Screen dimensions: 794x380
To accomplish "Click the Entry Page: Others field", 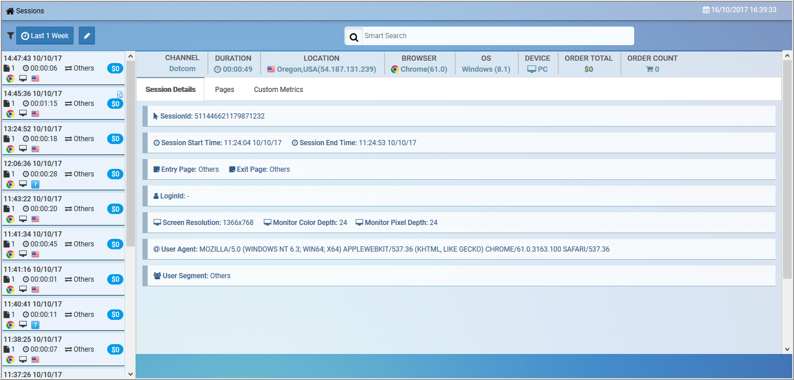I will [186, 169].
